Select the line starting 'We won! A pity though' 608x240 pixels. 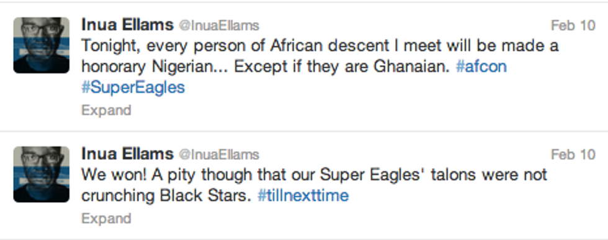[x=314, y=175]
